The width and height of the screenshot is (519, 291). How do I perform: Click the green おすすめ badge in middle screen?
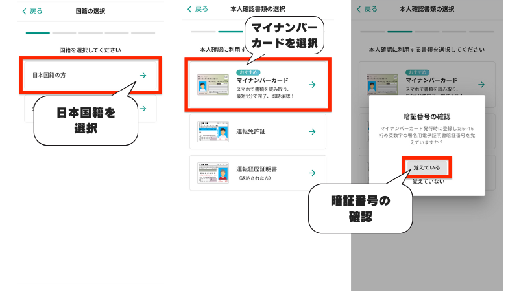pyautogui.click(x=250, y=72)
